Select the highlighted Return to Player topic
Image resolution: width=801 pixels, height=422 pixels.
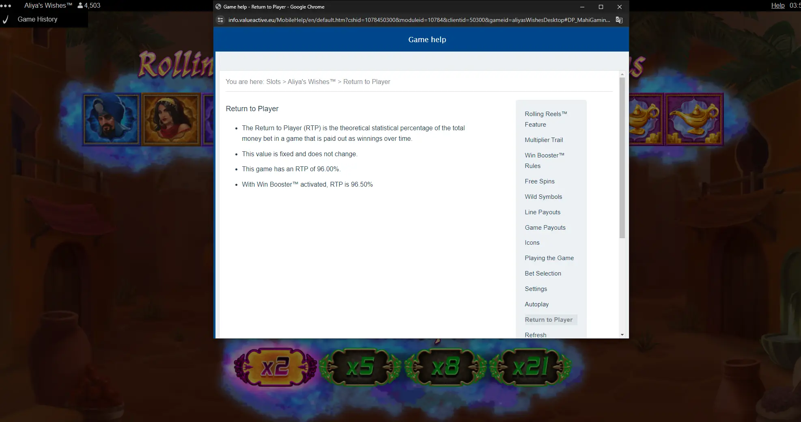coord(551,320)
